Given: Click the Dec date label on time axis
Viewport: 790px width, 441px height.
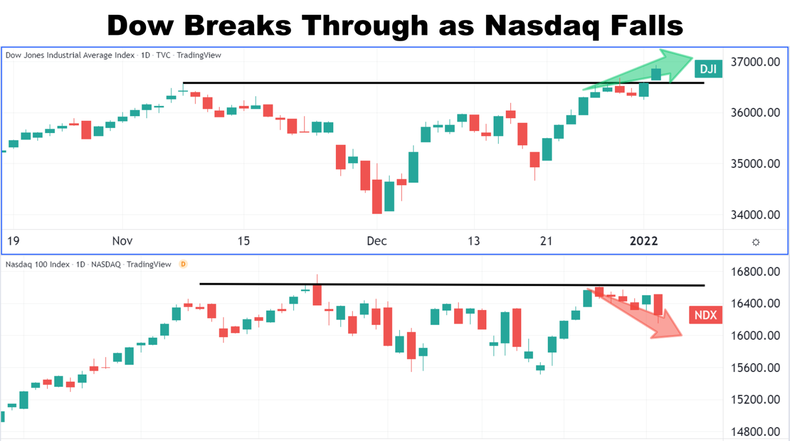Looking at the screenshot, I should pyautogui.click(x=377, y=241).
